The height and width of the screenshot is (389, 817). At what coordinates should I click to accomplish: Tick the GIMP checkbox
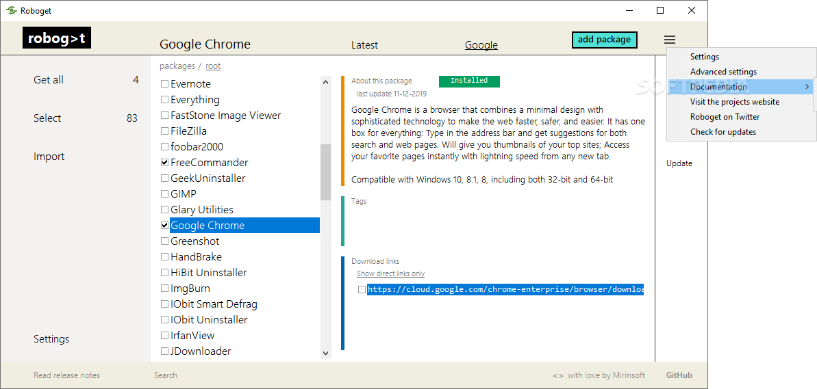tap(164, 194)
